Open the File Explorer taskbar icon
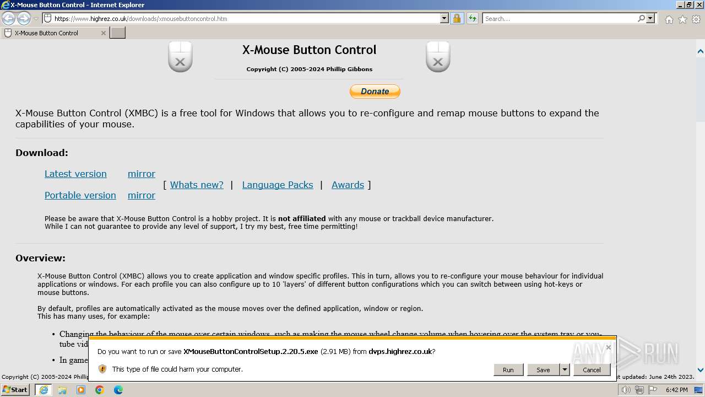705x397 pixels. [62, 390]
